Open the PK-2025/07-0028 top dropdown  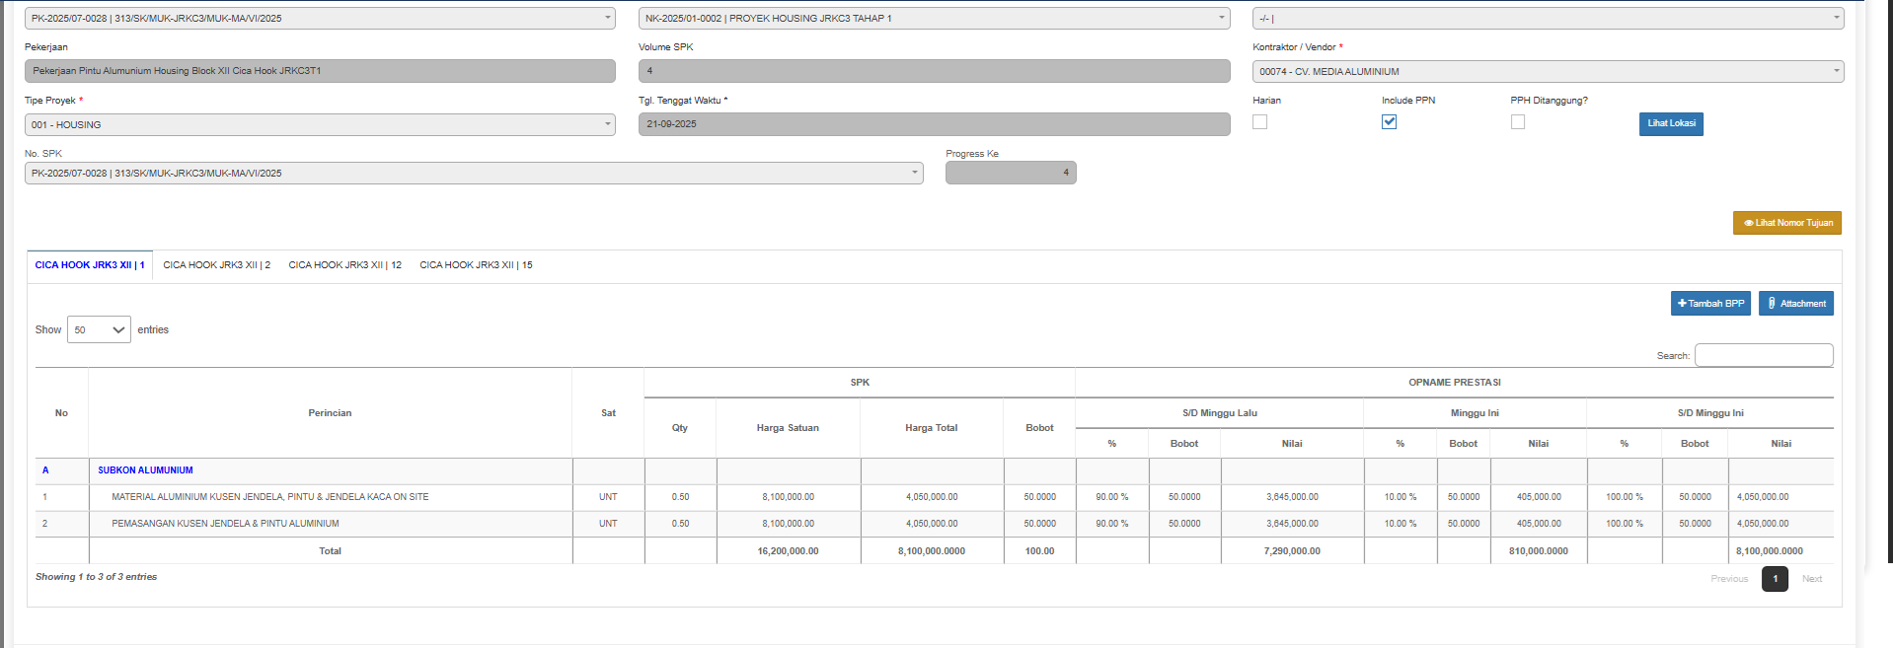[x=320, y=18]
